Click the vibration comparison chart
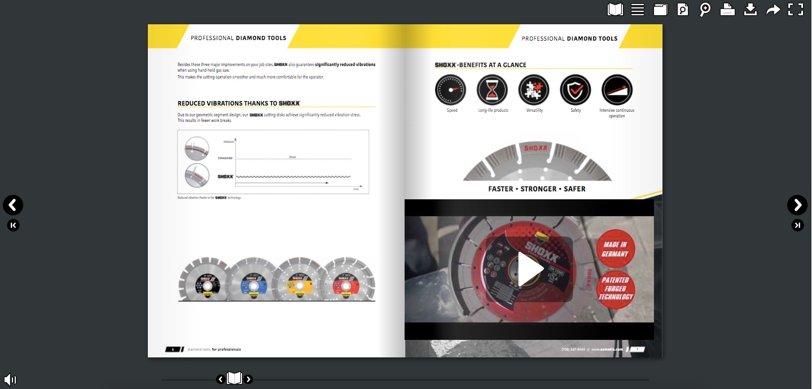This screenshot has height=389, width=812. pos(273,162)
